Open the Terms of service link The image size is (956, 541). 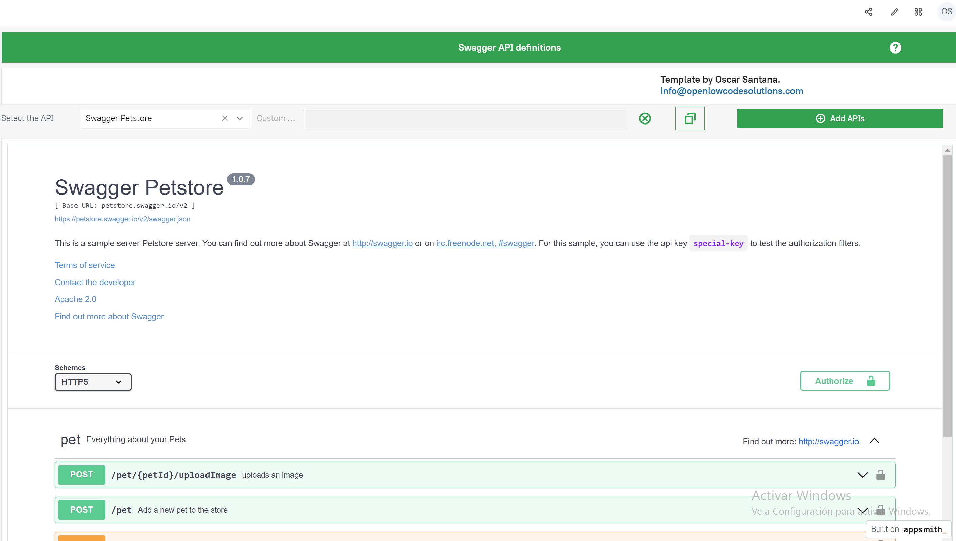coord(85,265)
